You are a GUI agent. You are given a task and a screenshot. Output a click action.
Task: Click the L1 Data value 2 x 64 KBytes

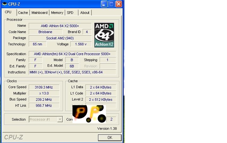tap(101, 87)
